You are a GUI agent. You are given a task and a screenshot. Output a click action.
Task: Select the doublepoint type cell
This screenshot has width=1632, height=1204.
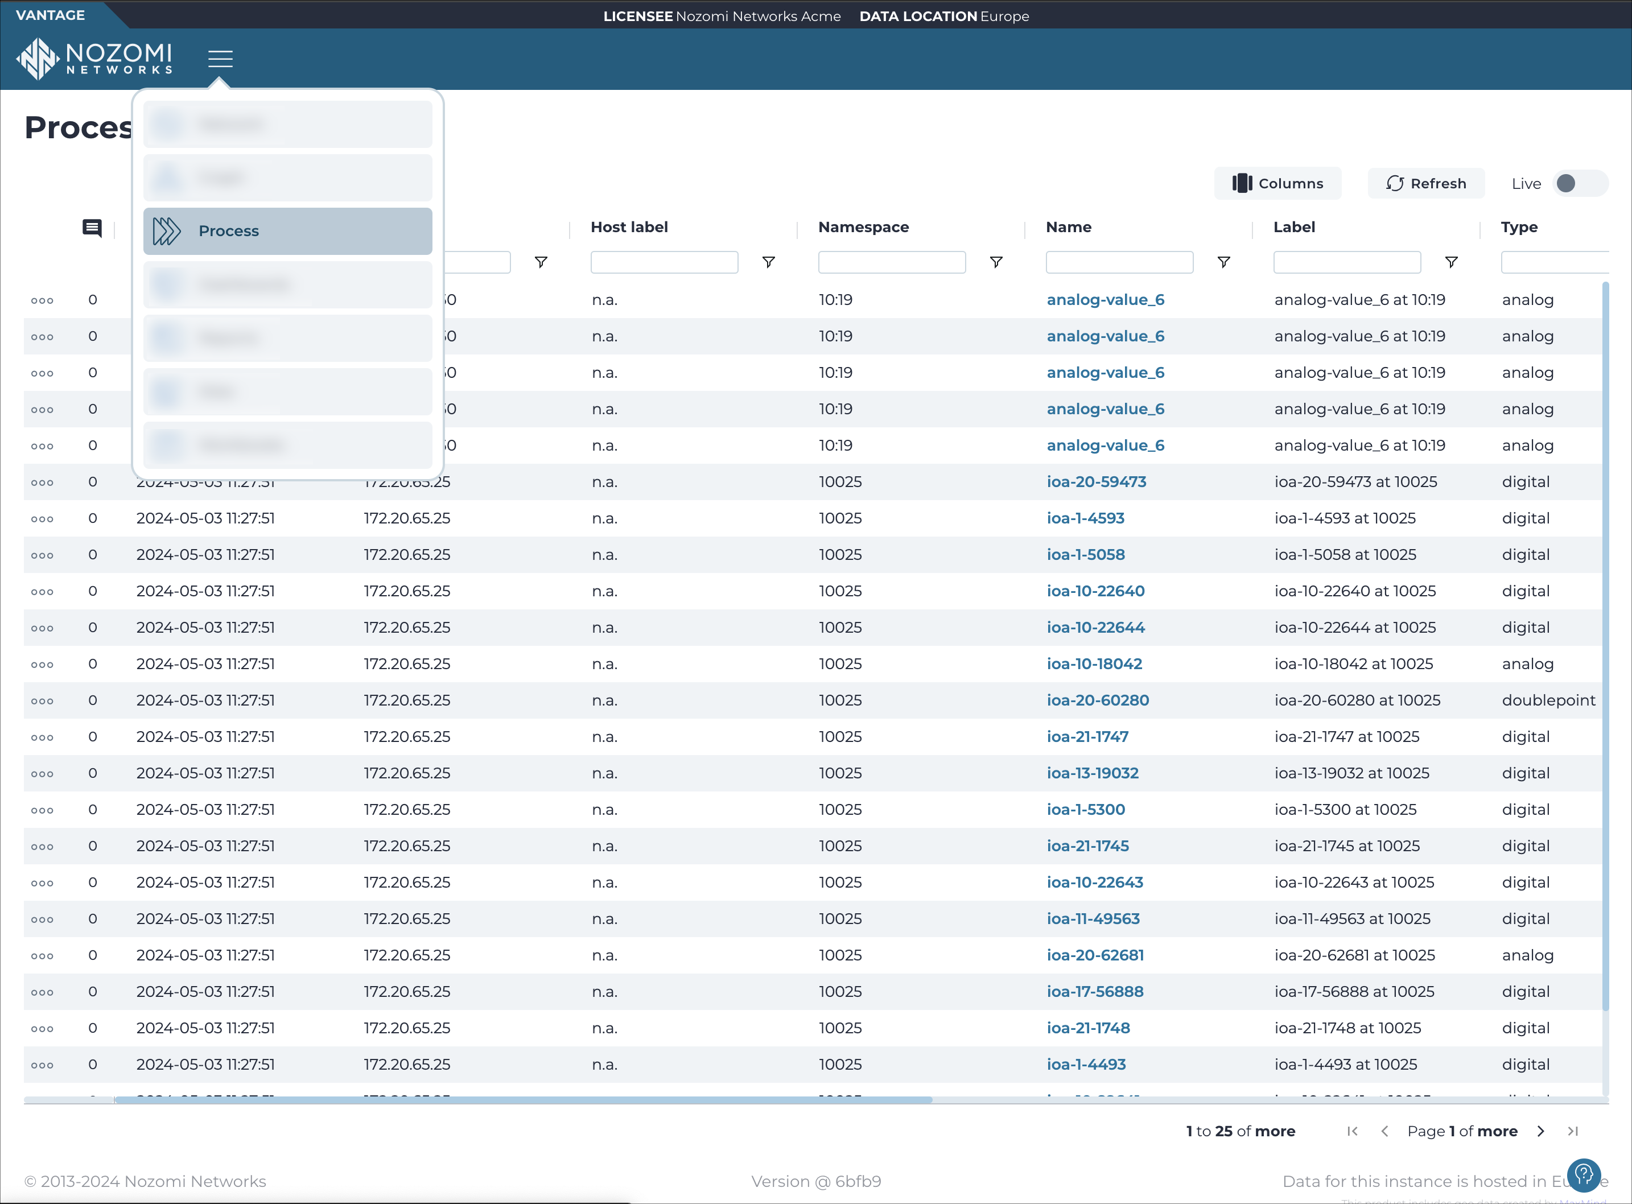pos(1548,700)
